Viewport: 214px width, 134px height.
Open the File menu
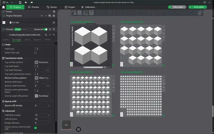[x=5, y=2]
